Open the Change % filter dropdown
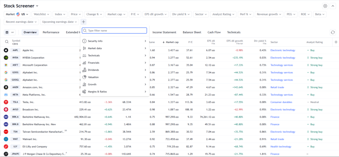Image resolution: width=339 pixels, height=157 pixels. [94, 14]
